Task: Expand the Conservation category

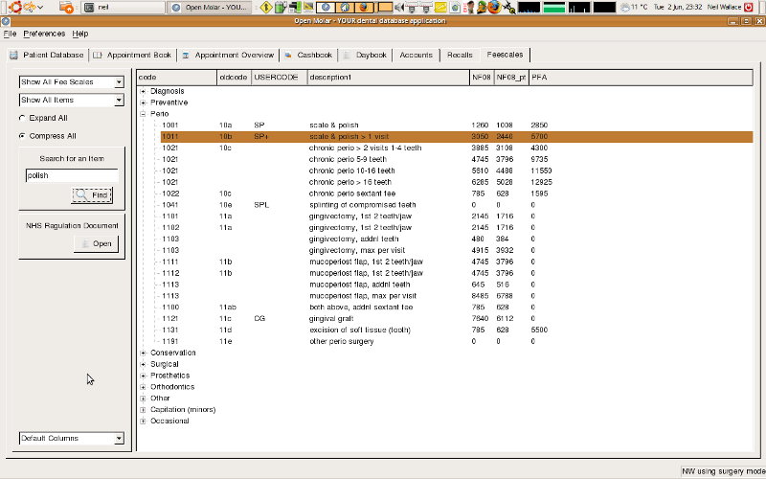Action: coord(143,353)
